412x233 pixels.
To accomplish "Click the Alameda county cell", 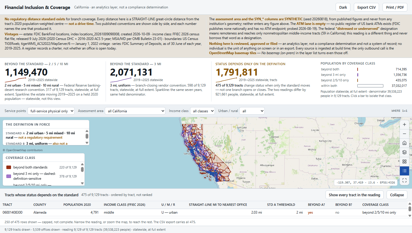I will 40,212.
